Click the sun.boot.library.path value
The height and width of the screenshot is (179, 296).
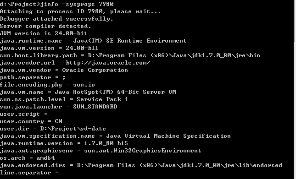(174, 55)
